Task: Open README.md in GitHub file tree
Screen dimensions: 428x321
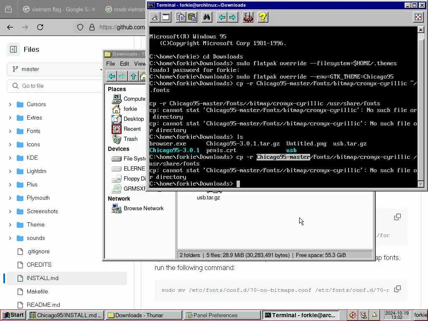Action: click(x=43, y=305)
